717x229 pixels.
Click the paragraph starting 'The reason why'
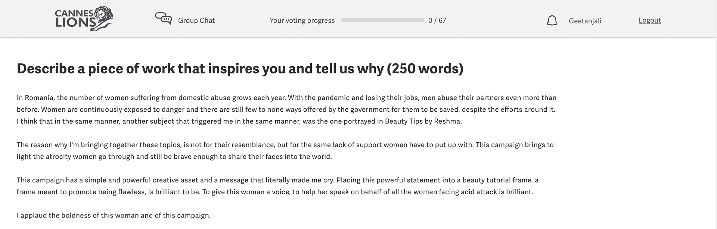click(x=285, y=150)
